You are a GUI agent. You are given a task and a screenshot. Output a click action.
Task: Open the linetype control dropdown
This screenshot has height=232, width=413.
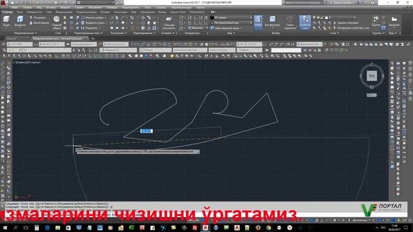[x=190, y=50]
